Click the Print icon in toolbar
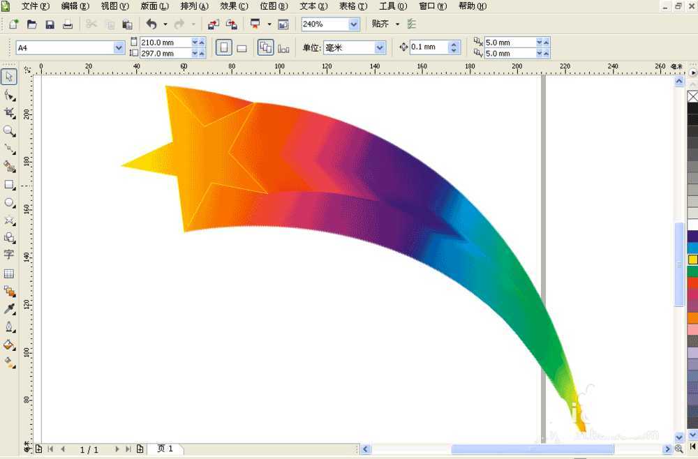The width and height of the screenshot is (698, 459). point(68,24)
